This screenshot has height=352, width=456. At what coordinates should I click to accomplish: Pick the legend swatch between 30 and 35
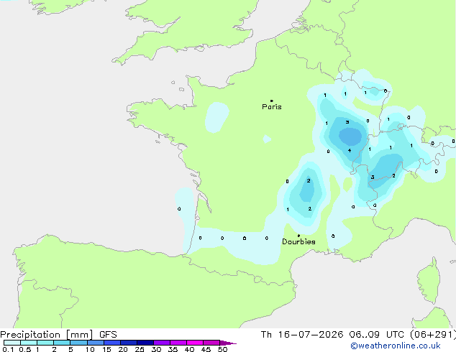point(162,343)
